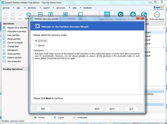Click the Next> button in wizard
167x124 pixels.
pyautogui.click(x=113, y=109)
